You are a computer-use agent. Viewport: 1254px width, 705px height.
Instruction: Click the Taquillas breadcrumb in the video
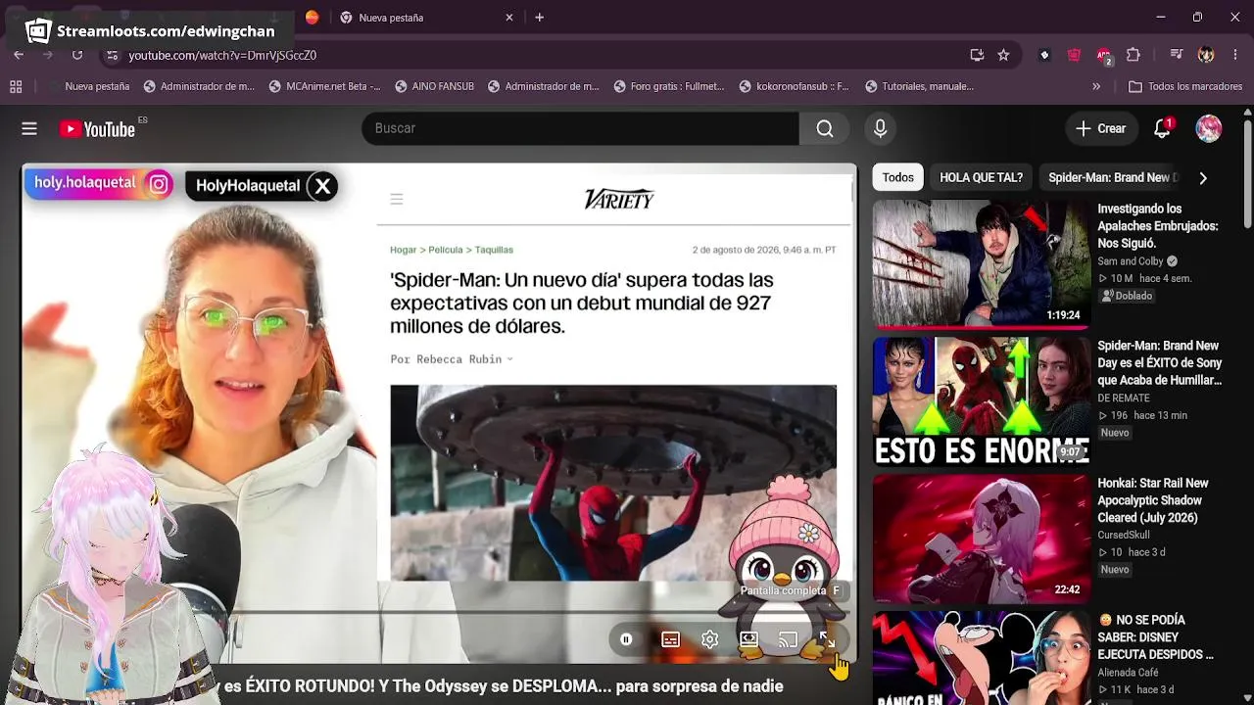495,250
